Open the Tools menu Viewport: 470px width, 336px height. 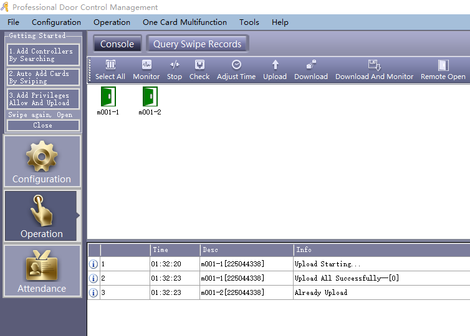coord(249,22)
